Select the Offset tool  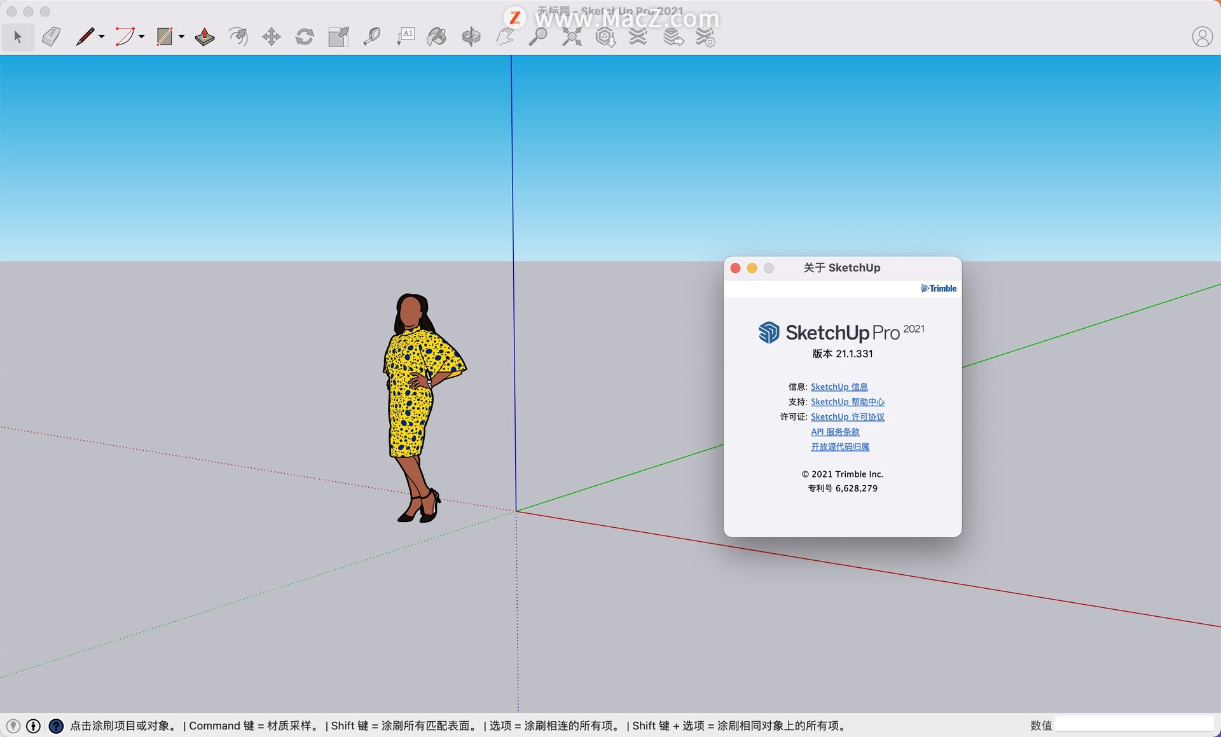coord(238,37)
